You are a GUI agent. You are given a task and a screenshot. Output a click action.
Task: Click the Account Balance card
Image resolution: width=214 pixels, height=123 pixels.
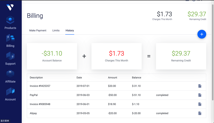(x=52, y=56)
